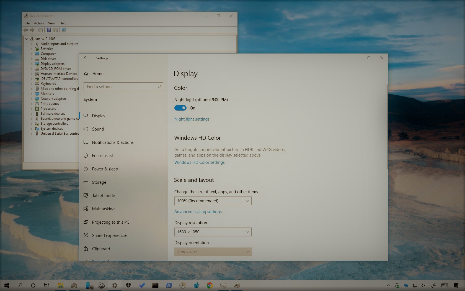Screen dimensions: 465x291
Task: Show hidden system tray icons
Action: click(388, 285)
